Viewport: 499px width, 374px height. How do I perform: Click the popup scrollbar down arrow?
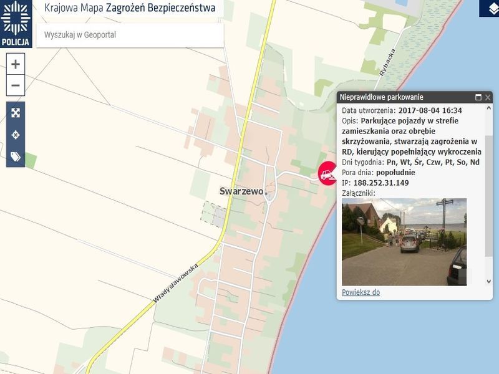click(x=489, y=281)
